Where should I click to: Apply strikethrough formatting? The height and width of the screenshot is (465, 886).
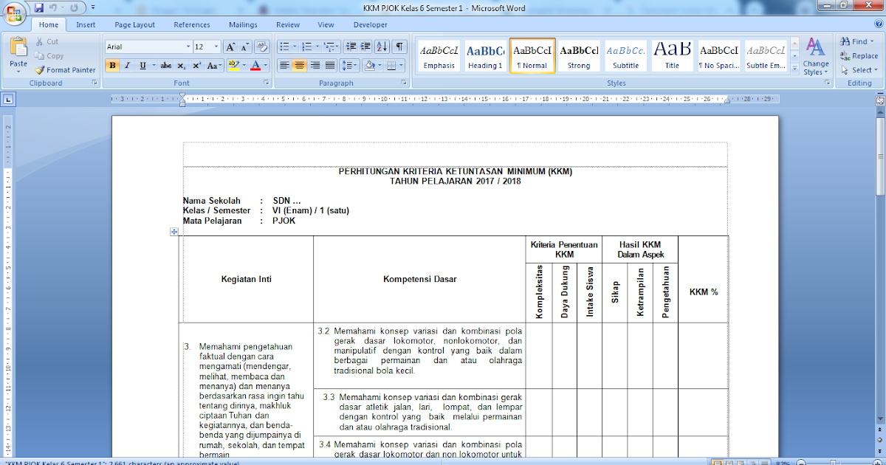point(167,66)
